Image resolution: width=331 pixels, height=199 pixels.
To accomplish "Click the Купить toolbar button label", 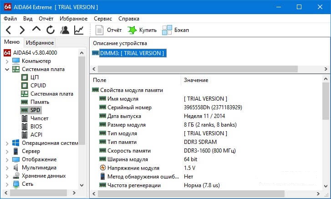I will point(148,30).
